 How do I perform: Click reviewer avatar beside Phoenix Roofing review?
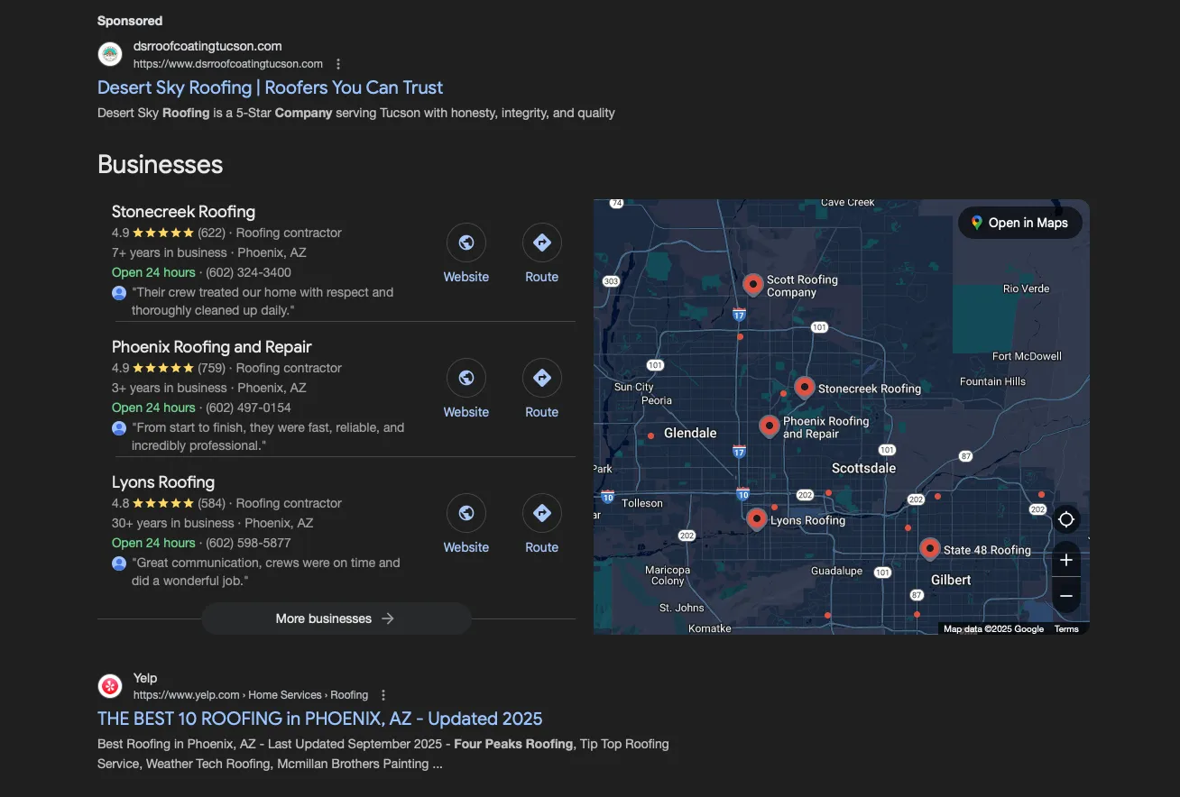point(119,428)
